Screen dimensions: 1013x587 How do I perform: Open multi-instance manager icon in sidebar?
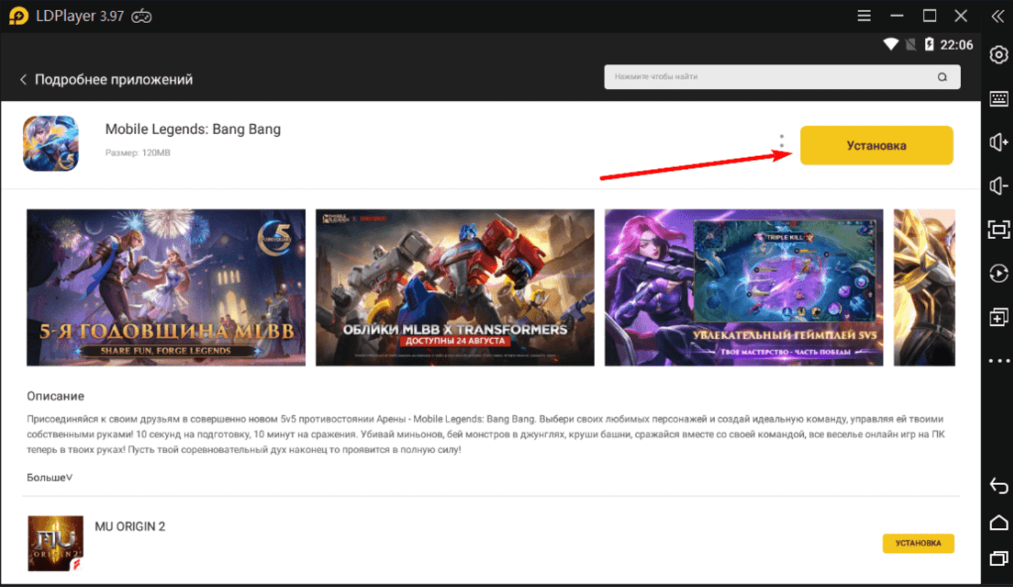(998, 317)
